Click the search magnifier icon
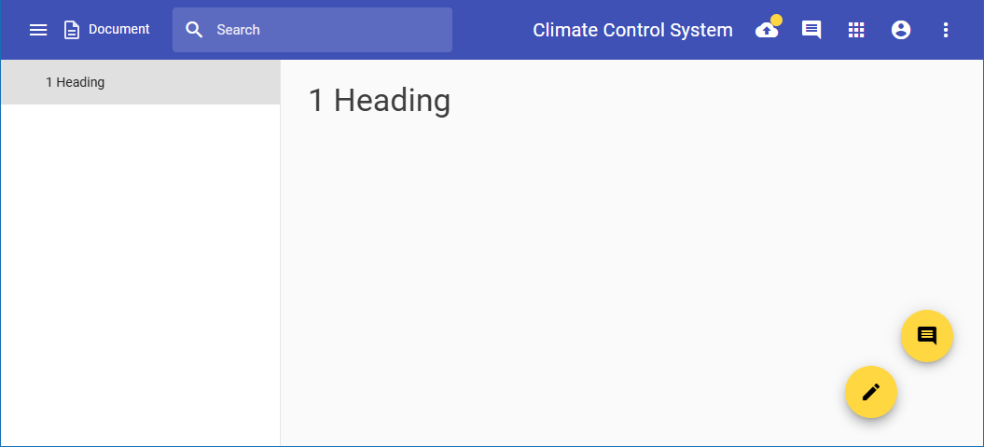This screenshot has width=984, height=447. point(194,30)
